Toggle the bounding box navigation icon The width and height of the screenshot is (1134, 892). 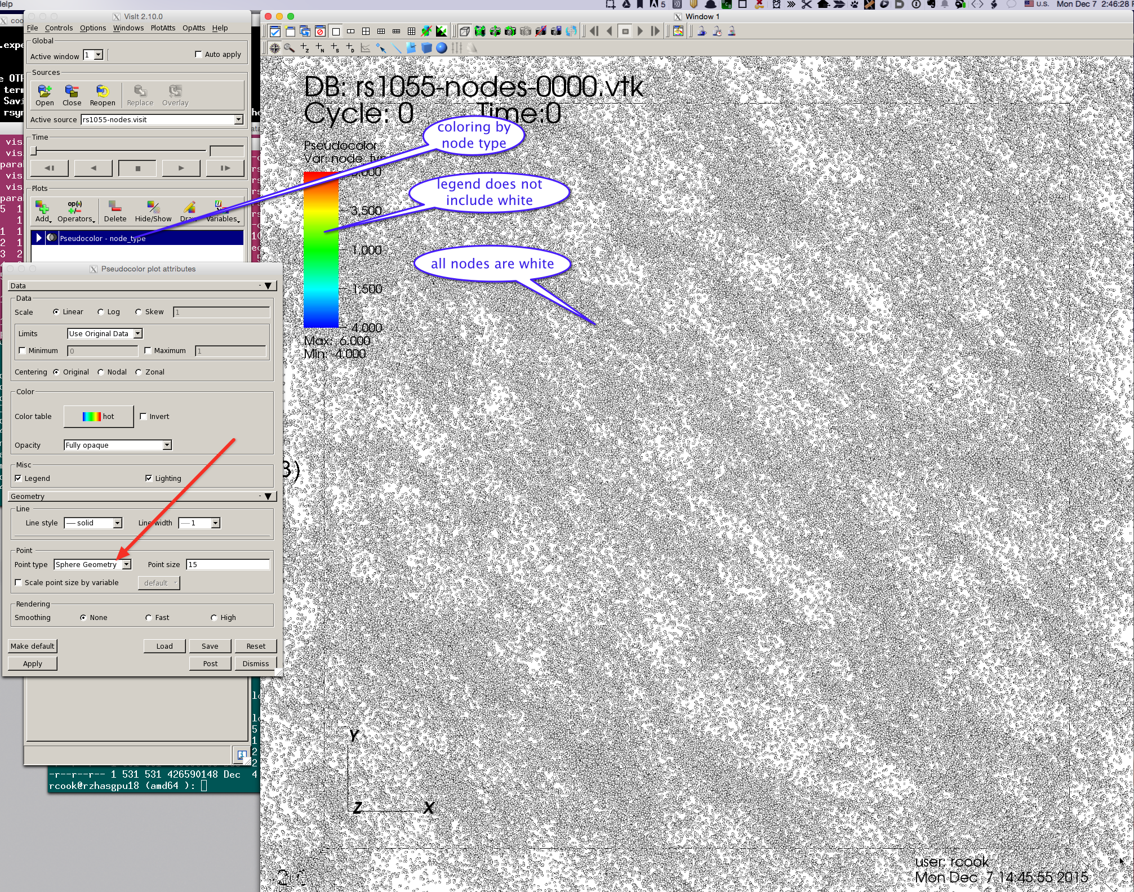464,32
